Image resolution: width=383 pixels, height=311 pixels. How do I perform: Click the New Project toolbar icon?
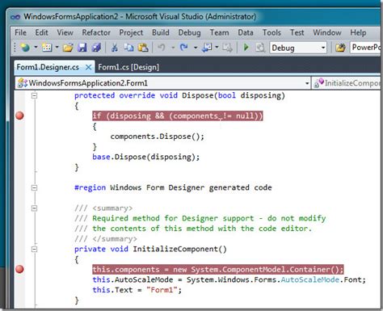25,48
